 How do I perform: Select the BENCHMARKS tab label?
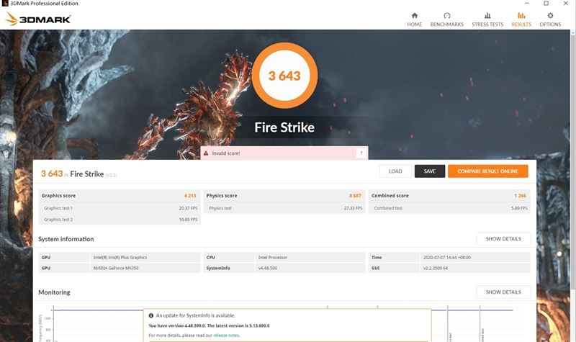point(446,24)
